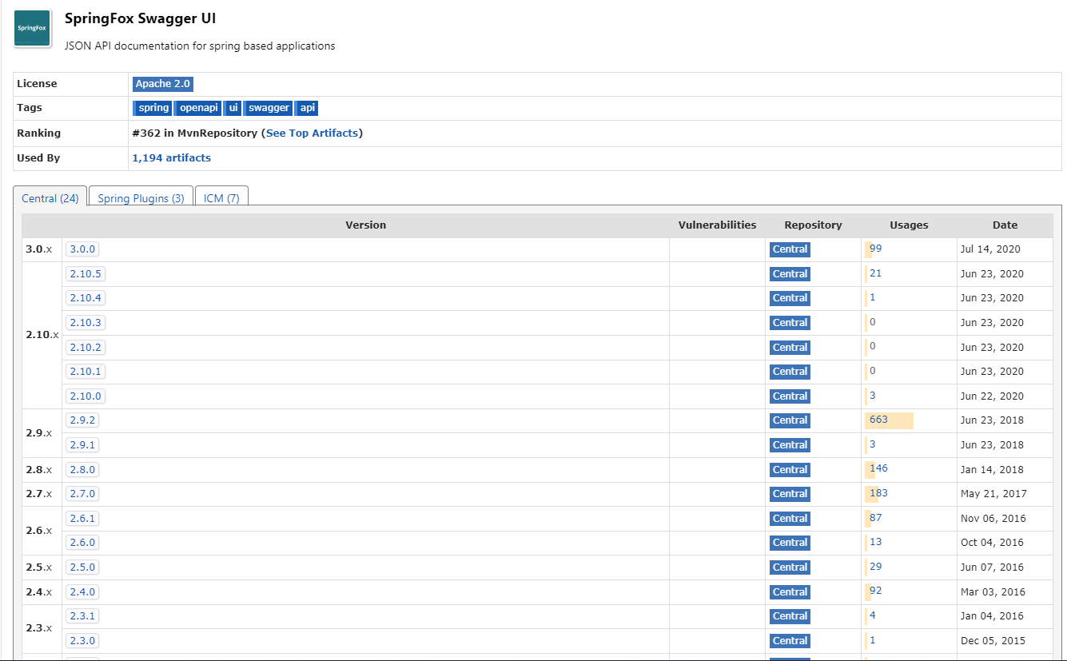Open version 2.4.0
The image size is (1067, 661).
tap(82, 592)
